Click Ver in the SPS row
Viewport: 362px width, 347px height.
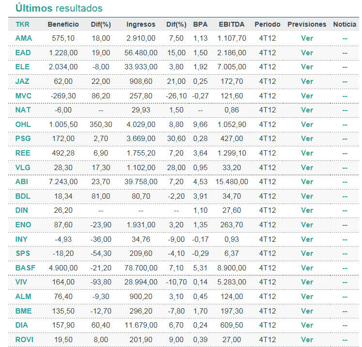[307, 253]
